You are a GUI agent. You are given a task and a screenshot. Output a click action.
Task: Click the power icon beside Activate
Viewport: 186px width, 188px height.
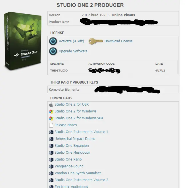point(53,41)
